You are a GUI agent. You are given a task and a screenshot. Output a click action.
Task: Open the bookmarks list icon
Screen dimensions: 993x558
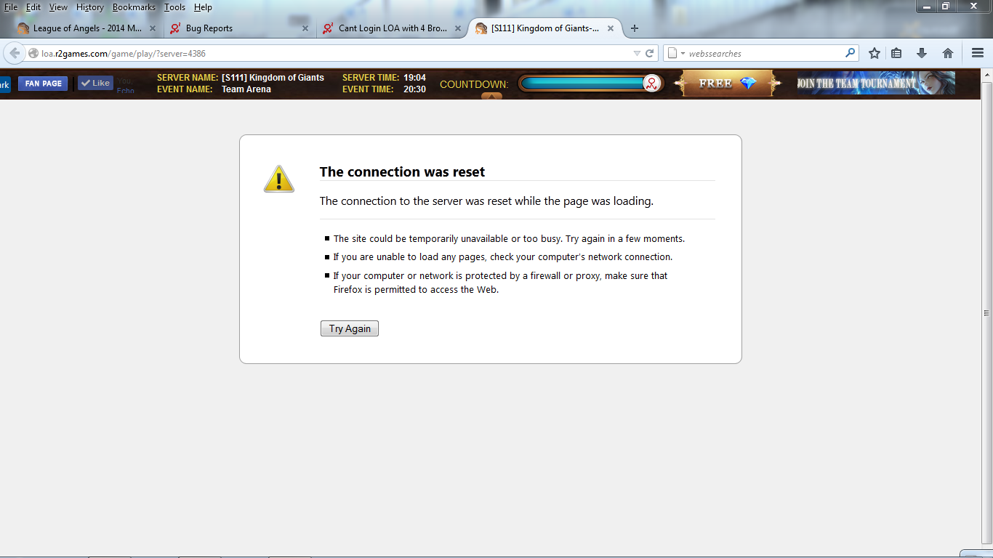point(896,53)
